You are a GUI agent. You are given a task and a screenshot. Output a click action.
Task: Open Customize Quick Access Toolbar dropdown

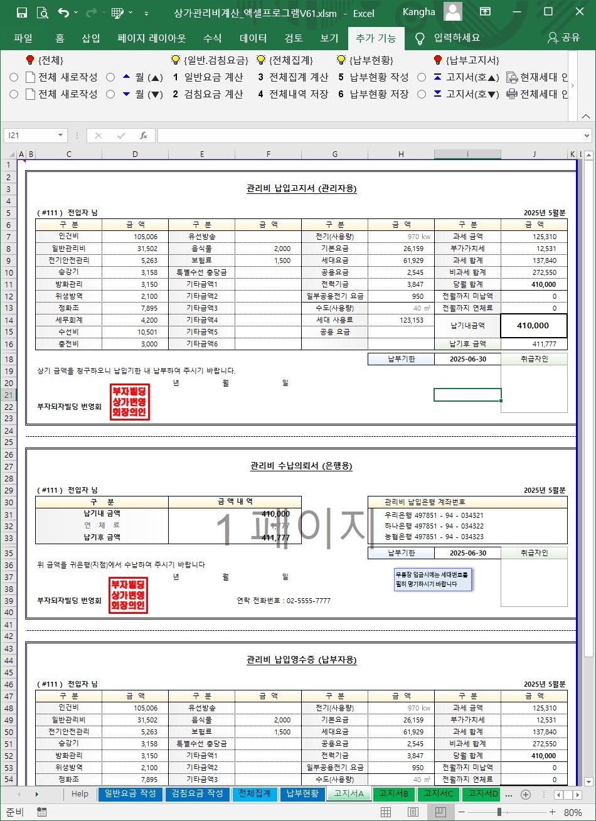tap(146, 13)
